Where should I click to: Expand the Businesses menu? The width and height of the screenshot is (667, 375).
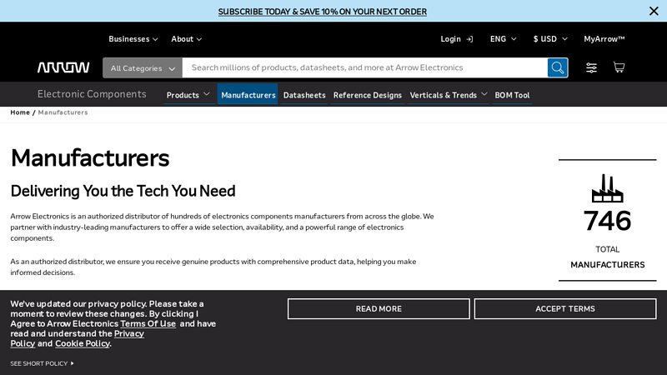coord(133,39)
